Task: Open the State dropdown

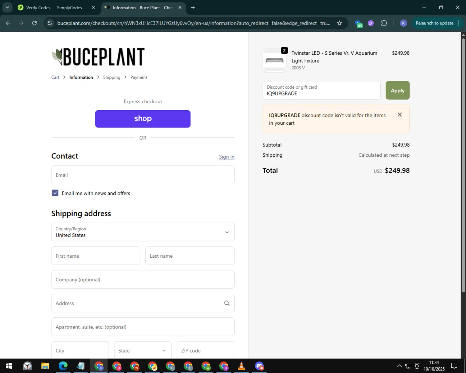Action: pyautogui.click(x=143, y=350)
